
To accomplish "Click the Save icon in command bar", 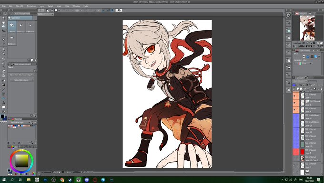I will pyautogui.click(x=56, y=11).
